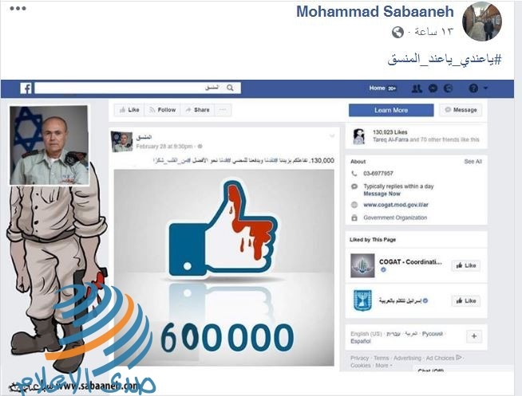Open the bloody thumbs-up 600000 image
522x396 pixels.
pos(224,268)
